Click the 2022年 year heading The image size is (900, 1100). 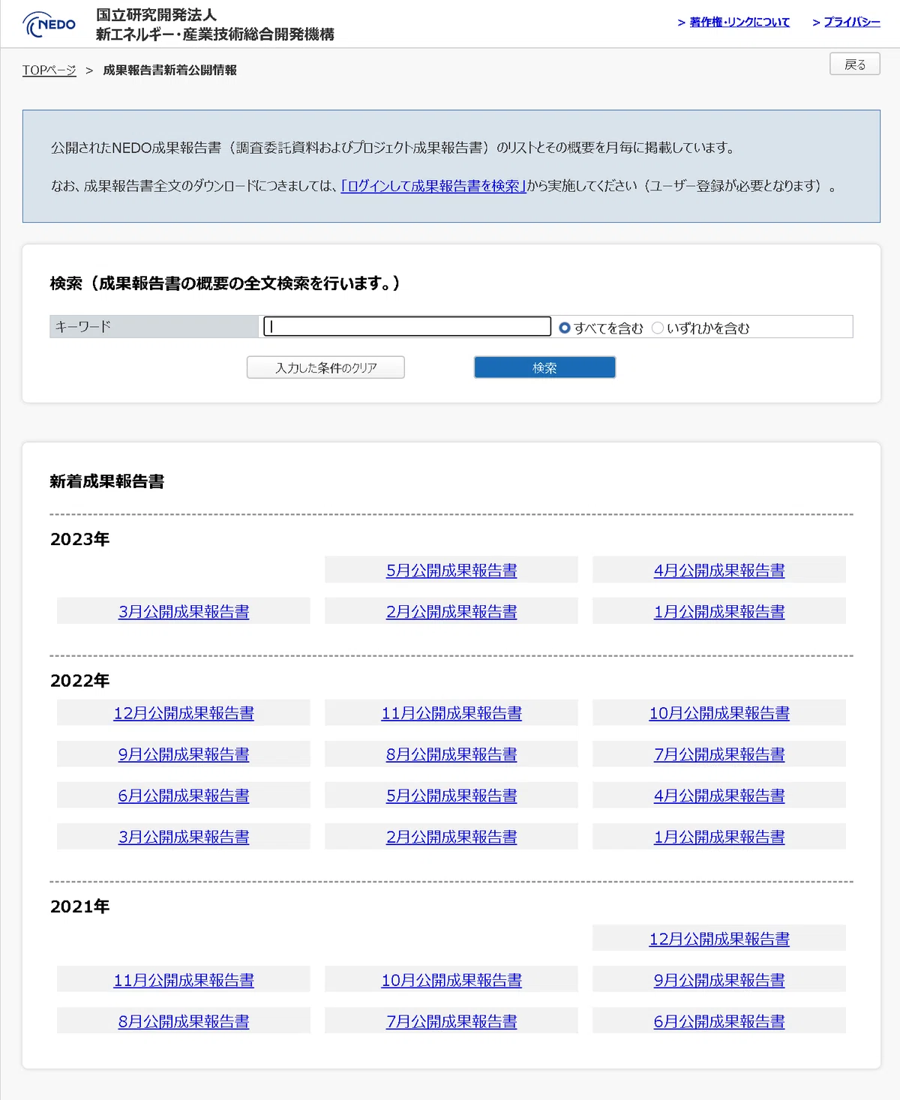[x=80, y=680]
